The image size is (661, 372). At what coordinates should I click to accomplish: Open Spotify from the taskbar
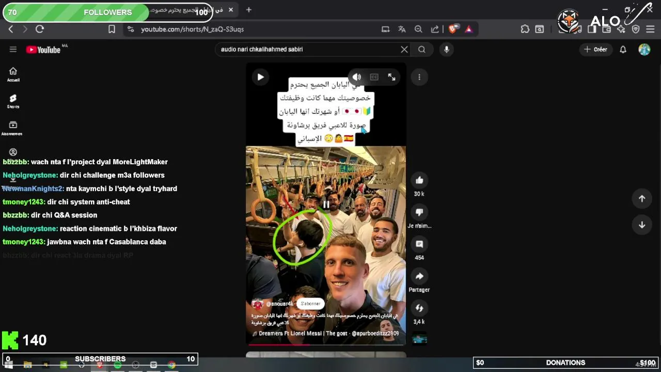117,365
